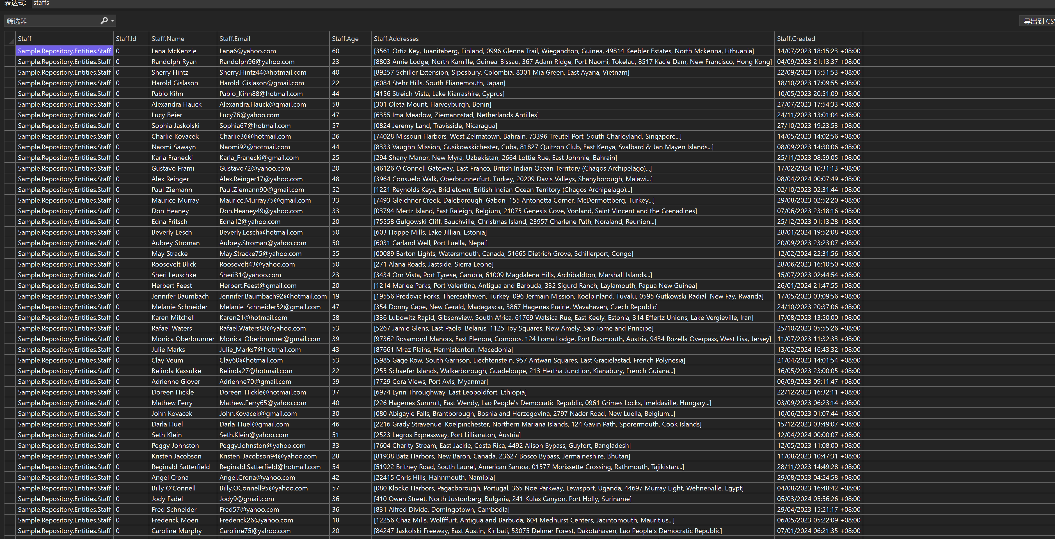Open the filter search options dropdown arrow
Viewport: 1055px width, 539px height.
pyautogui.click(x=113, y=20)
